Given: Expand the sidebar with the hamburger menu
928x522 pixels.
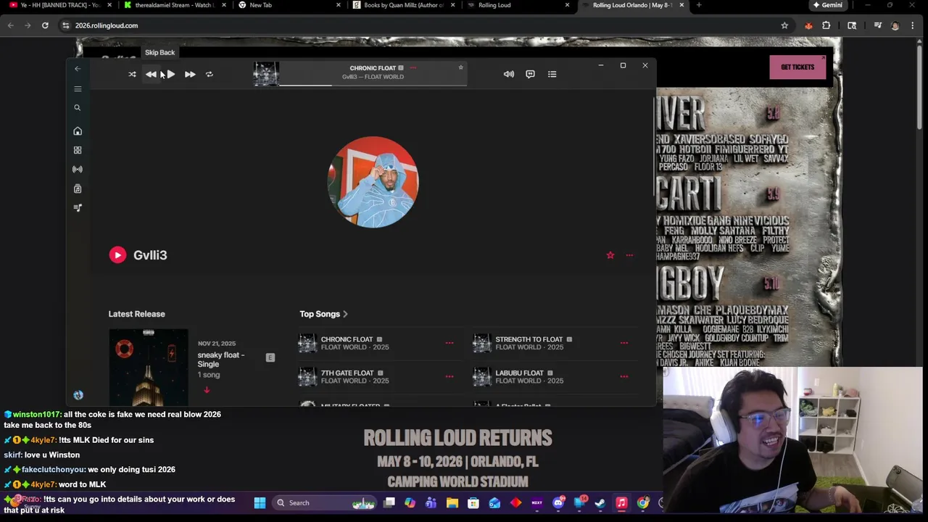Looking at the screenshot, I should (x=78, y=88).
